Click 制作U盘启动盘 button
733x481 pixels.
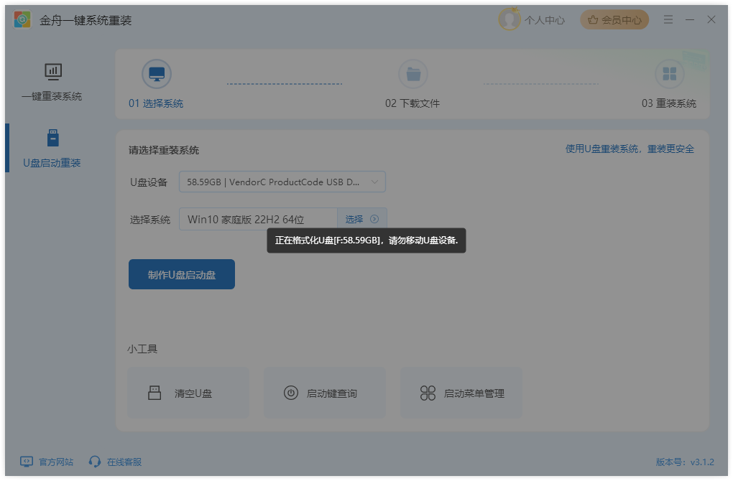(182, 274)
